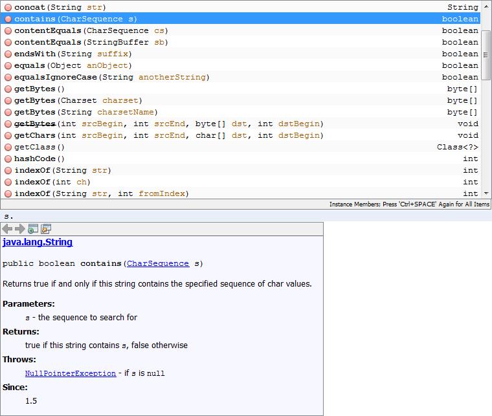Click the 'Parameters:' heading in Javadoc

(28, 304)
